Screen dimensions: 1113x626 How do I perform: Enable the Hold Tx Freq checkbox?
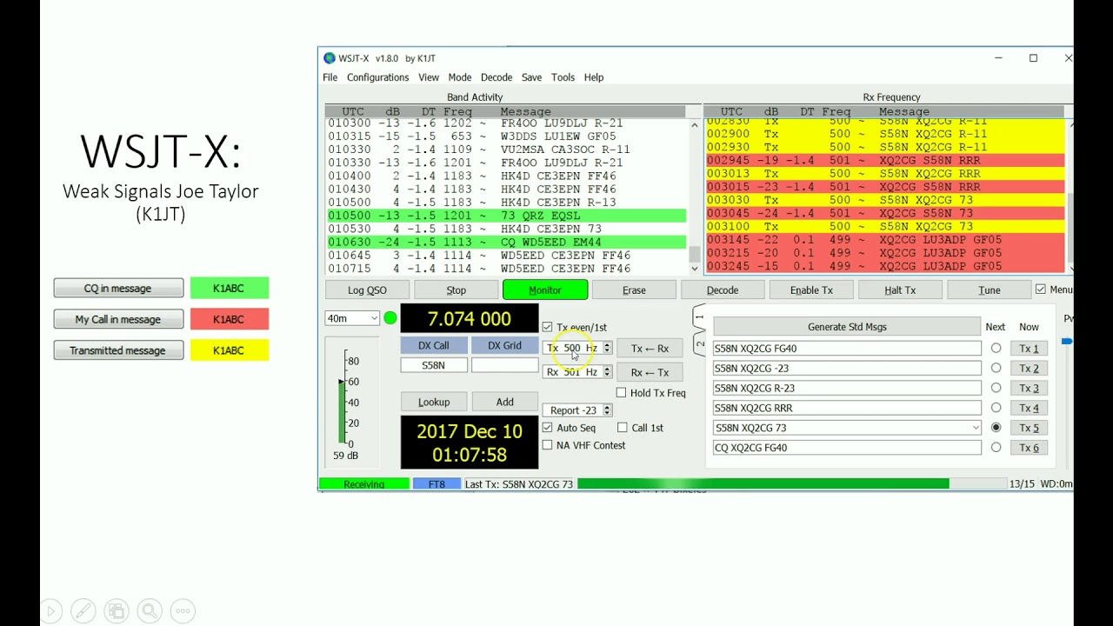coord(621,393)
